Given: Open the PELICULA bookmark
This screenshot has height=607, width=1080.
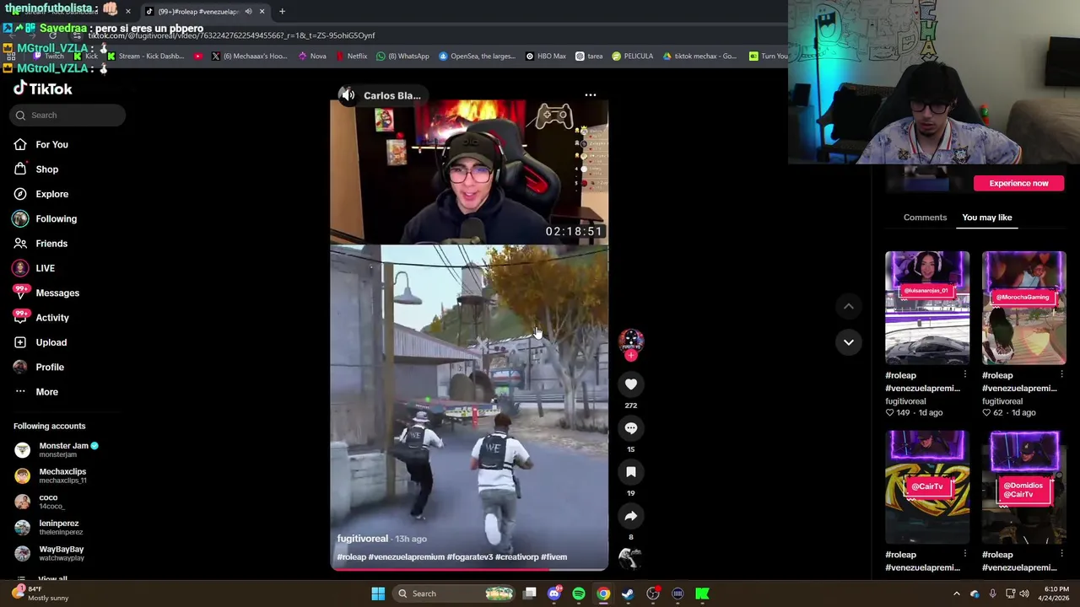Looking at the screenshot, I should pyautogui.click(x=633, y=56).
